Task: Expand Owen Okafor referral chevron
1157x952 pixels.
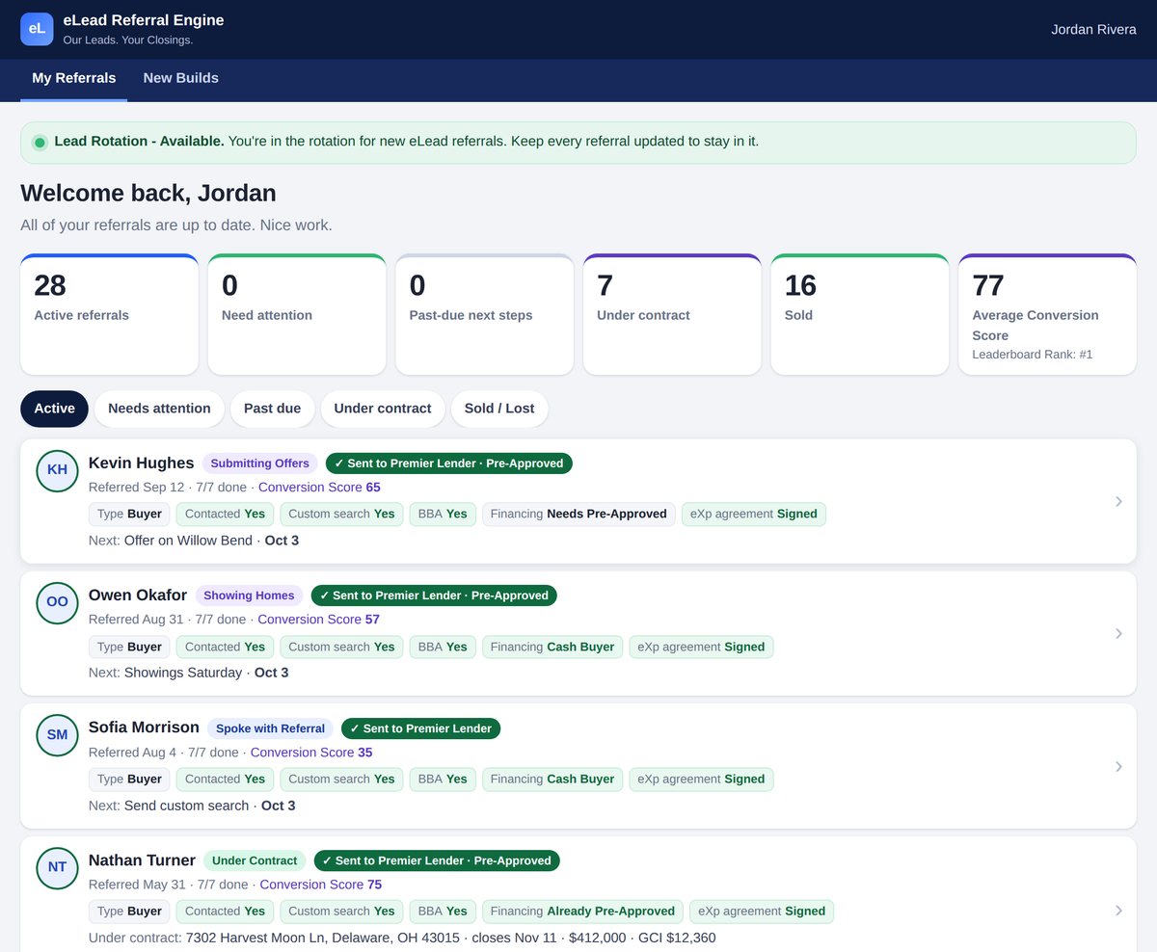Action: point(1118,633)
